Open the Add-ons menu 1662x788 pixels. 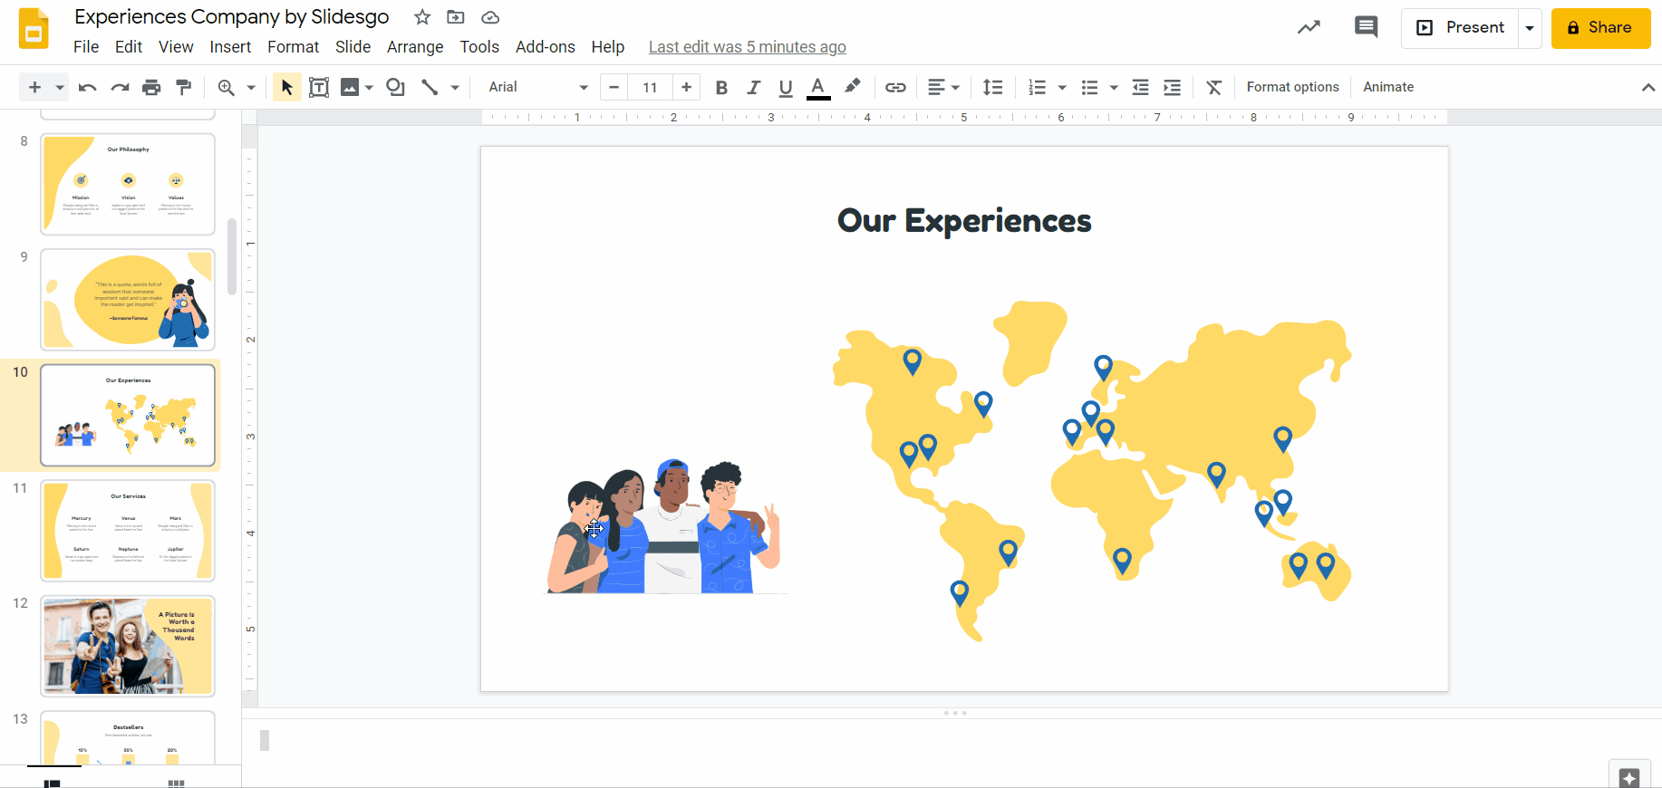(545, 47)
